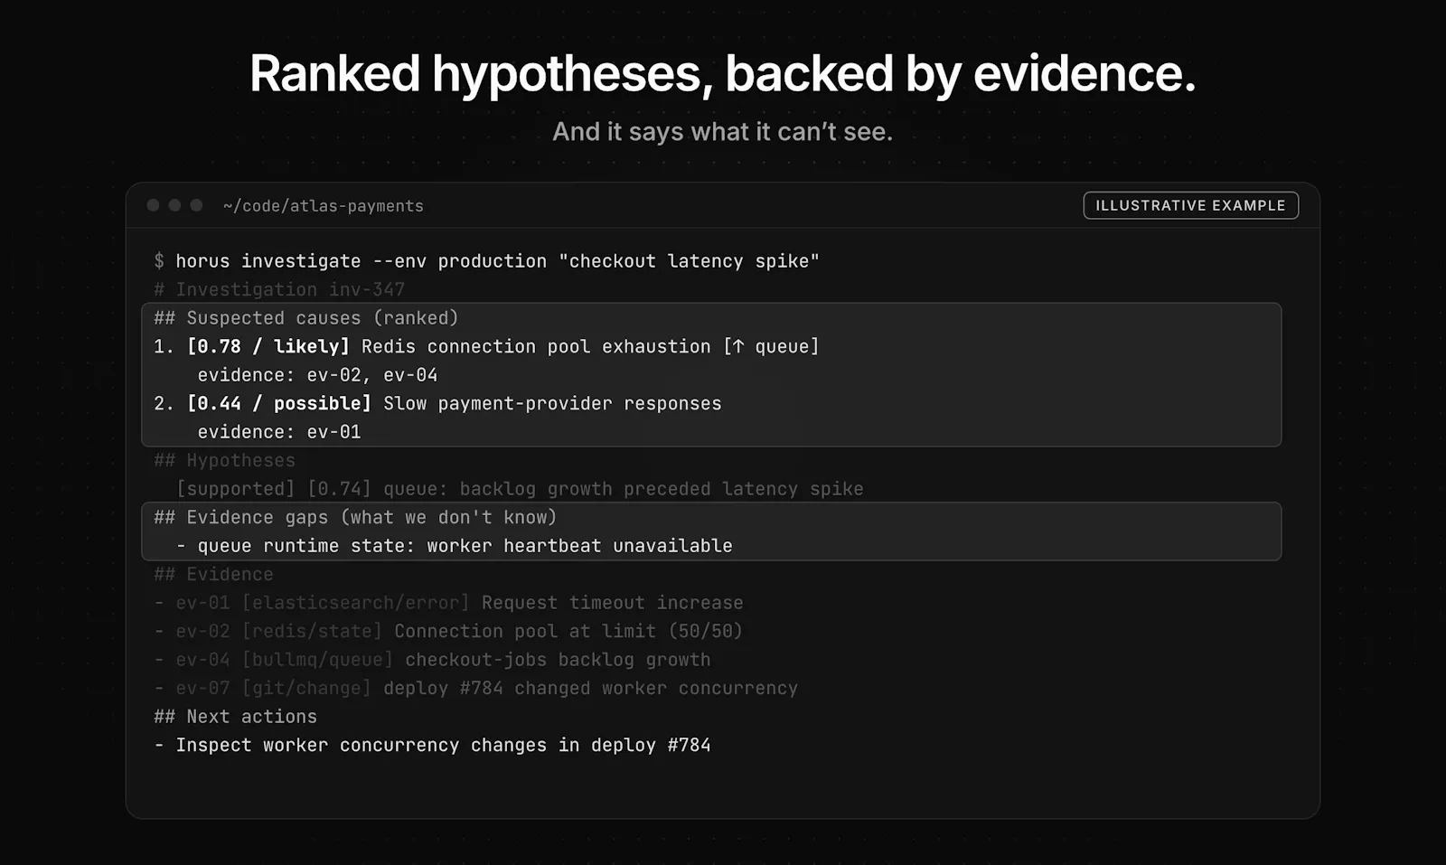The height and width of the screenshot is (865, 1446).
Task: Click the Redis connection pool exhaustion hypothesis
Action: click(536, 346)
